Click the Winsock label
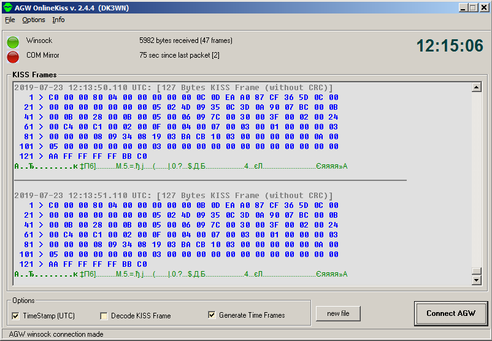This screenshot has height=341, width=492. coord(39,40)
